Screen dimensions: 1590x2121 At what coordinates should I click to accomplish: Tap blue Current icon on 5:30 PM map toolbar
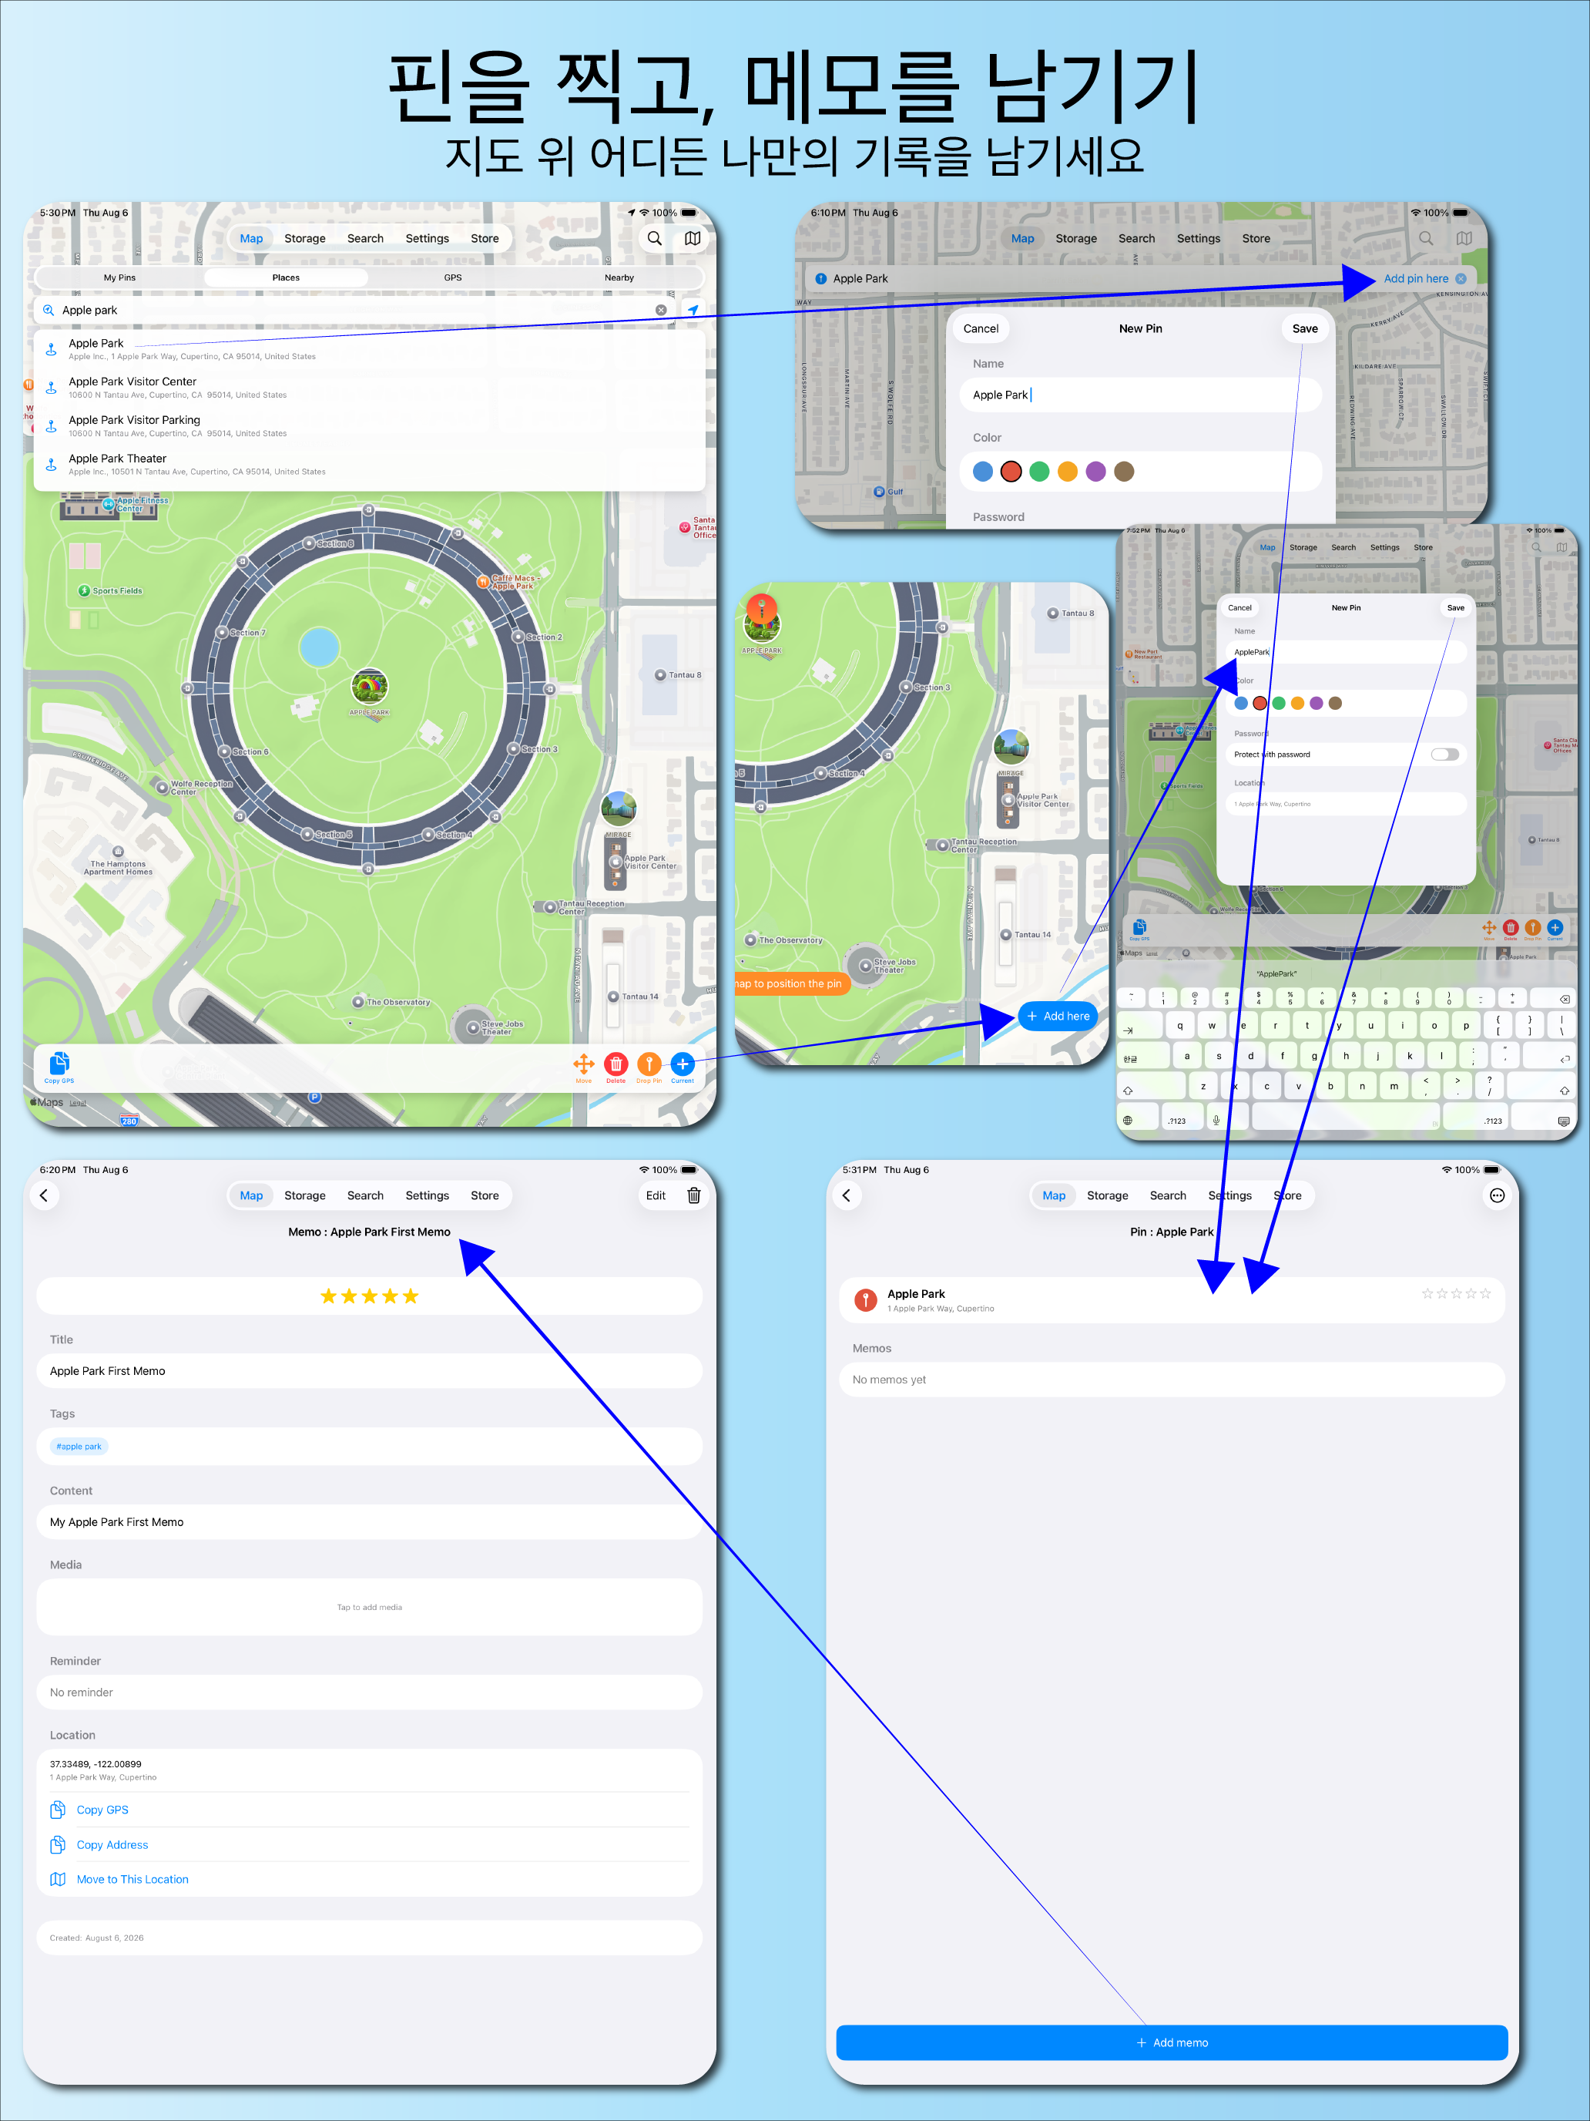pyautogui.click(x=683, y=1066)
